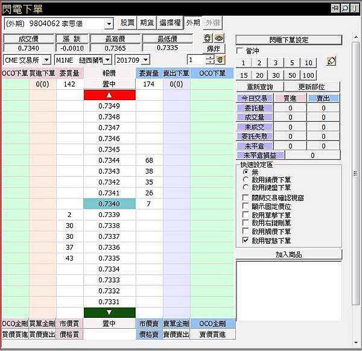The width and height of the screenshot is (362, 351).
Task: Click the 買價買進 button
Action: [x=15, y=334]
